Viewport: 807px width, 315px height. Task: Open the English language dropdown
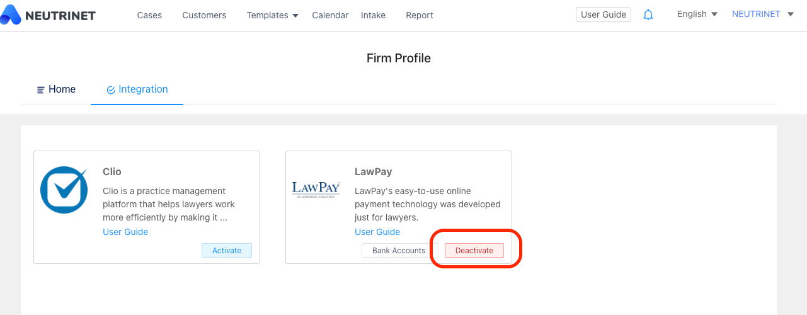697,14
